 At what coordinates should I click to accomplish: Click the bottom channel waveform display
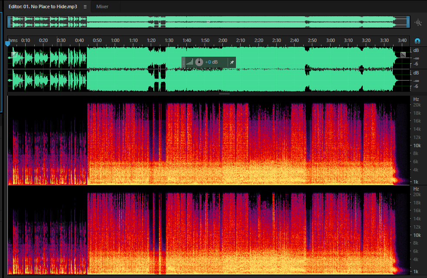[209, 81]
